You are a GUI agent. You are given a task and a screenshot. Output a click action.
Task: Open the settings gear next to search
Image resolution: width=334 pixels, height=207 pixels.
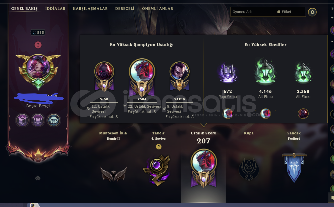click(312, 12)
